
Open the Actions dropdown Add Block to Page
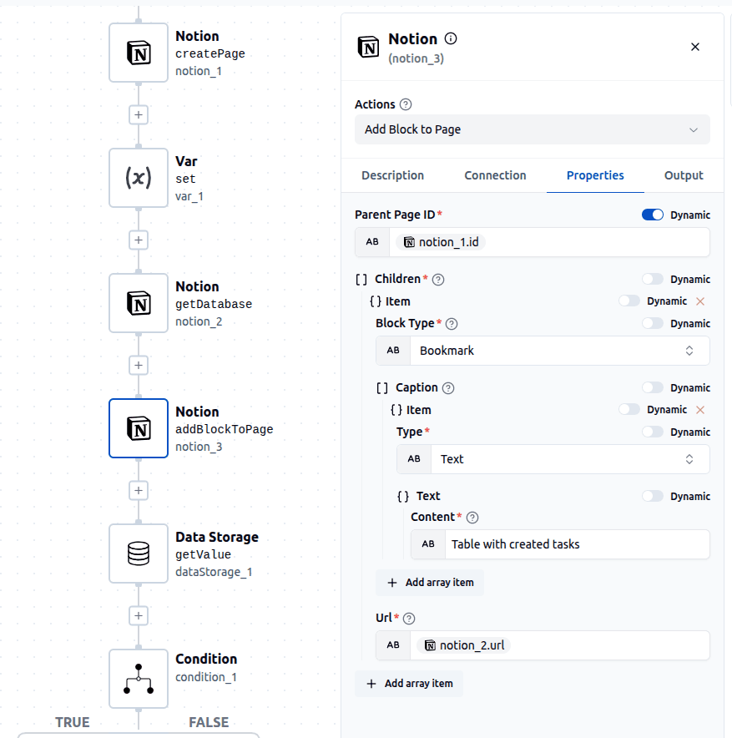[x=532, y=129]
